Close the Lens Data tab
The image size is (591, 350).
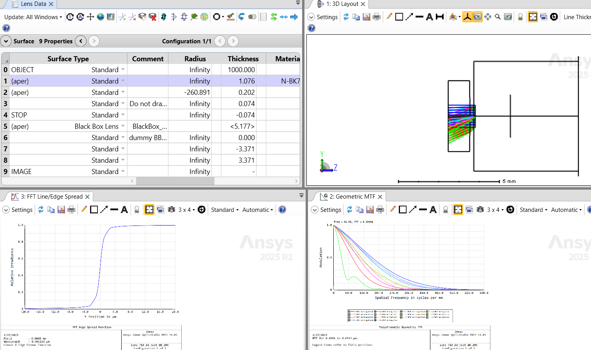(x=51, y=4)
